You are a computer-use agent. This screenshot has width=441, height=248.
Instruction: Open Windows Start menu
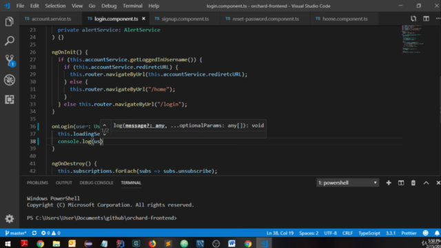[x=8, y=243]
